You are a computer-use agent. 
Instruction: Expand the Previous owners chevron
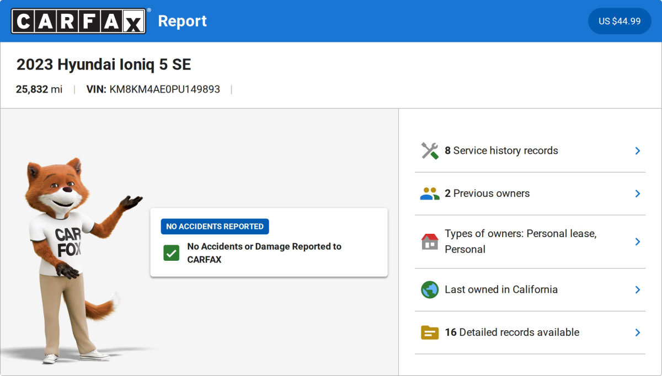click(637, 194)
